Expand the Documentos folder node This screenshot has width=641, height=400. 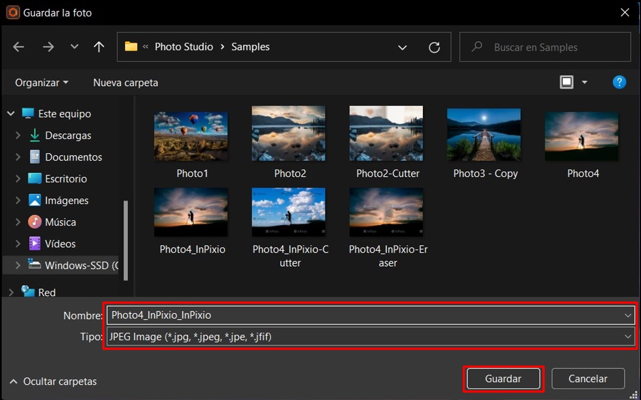(17, 157)
